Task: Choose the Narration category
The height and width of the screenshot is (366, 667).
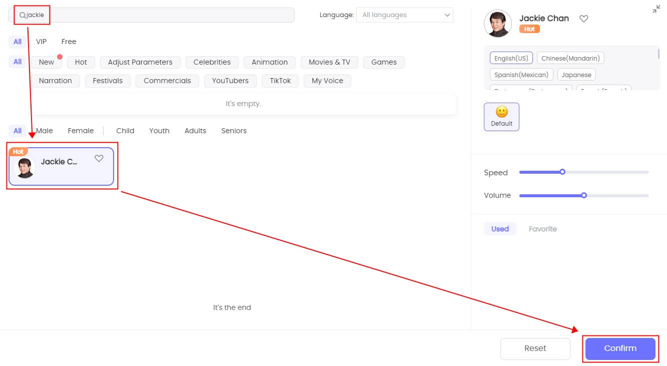Action: pyautogui.click(x=55, y=81)
